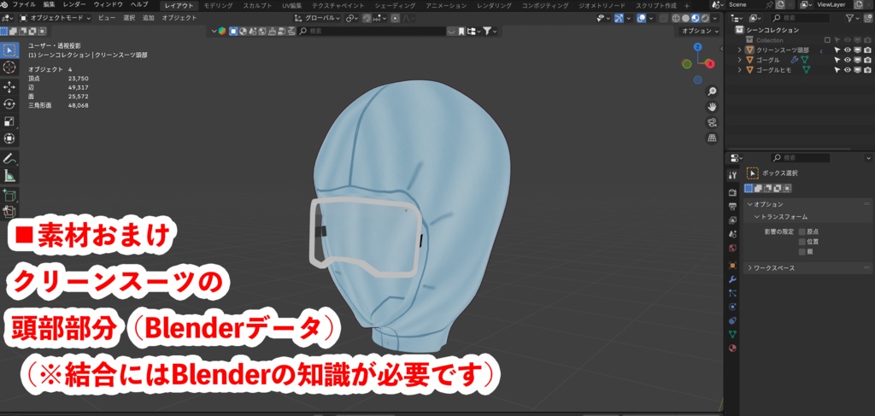Choose the Move tool
The width and height of the screenshot is (875, 416).
9,87
